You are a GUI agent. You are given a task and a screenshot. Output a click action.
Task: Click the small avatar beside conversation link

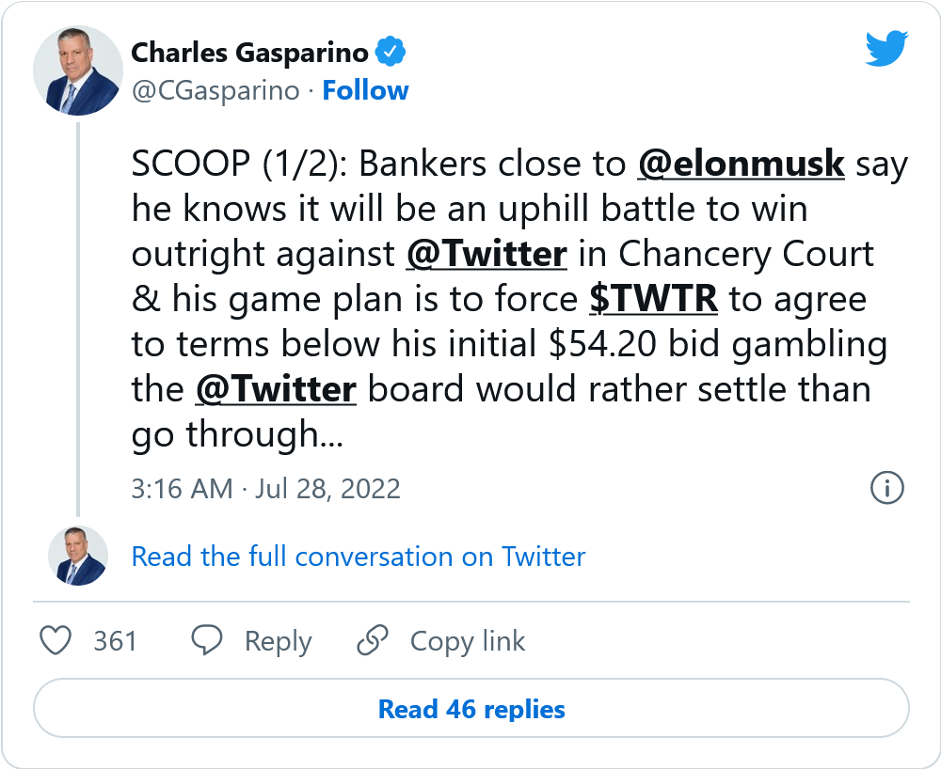point(77,556)
